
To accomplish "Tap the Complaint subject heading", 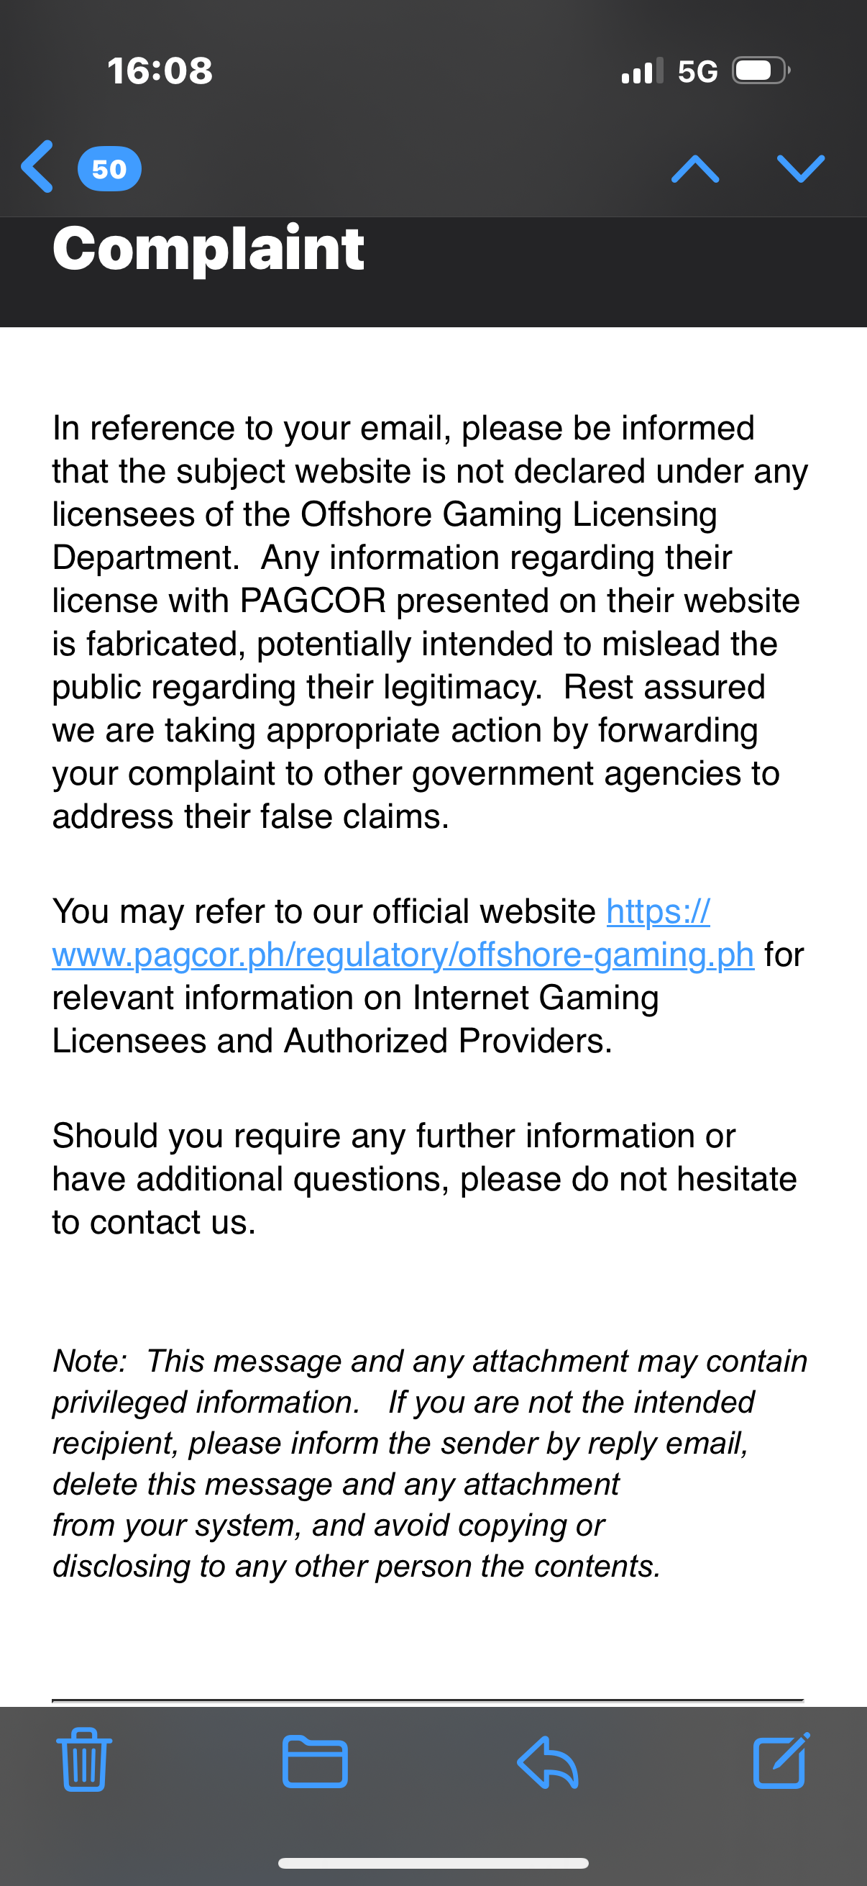I will point(208,249).
